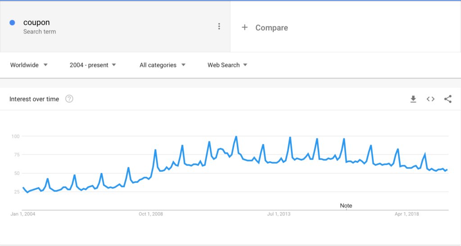Open the embed code icon
461x246 pixels.
tap(430, 99)
